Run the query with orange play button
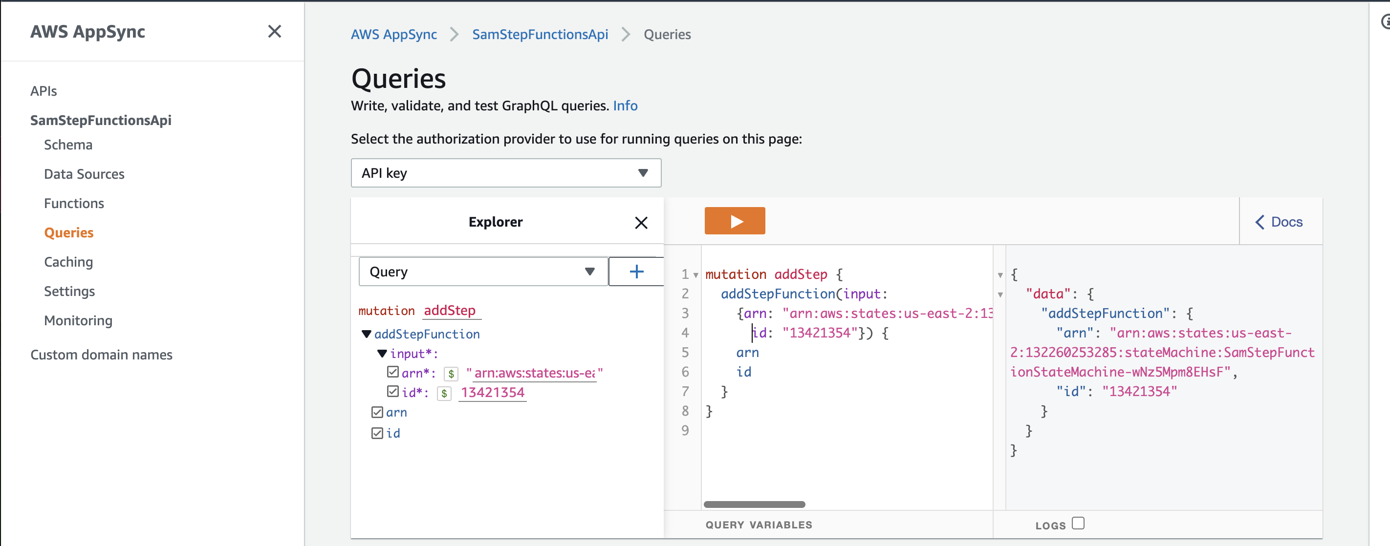 [735, 221]
